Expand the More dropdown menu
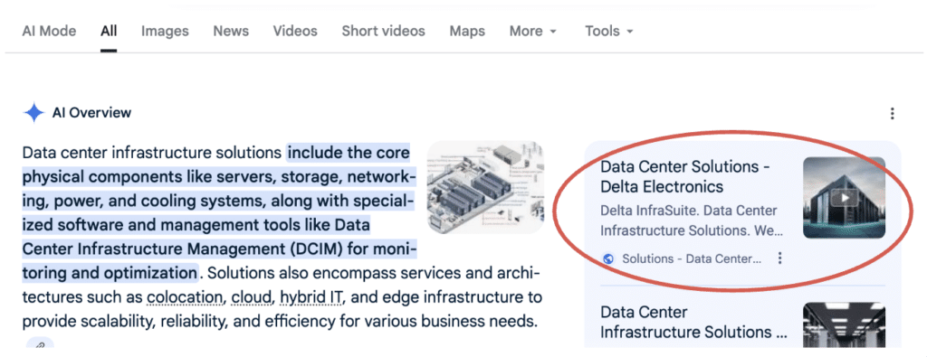The width and height of the screenshot is (927, 357). pos(532,32)
